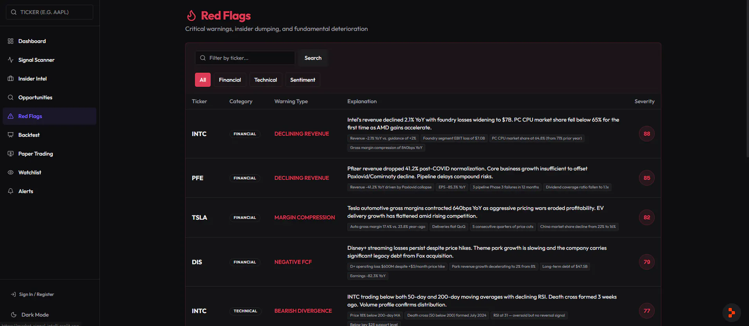The height and width of the screenshot is (326, 749).
Task: Click the Signal Scanner pulse icon
Action: 11,60
